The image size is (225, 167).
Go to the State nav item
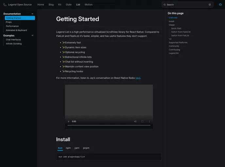69,5
